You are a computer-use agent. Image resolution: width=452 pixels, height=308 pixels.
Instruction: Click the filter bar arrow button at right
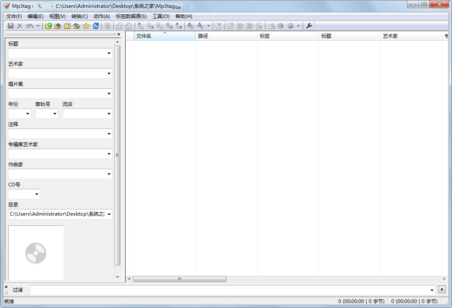[442, 290]
